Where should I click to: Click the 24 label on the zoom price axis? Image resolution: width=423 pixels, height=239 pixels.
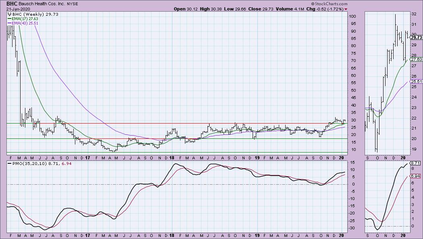[x=414, y=97]
